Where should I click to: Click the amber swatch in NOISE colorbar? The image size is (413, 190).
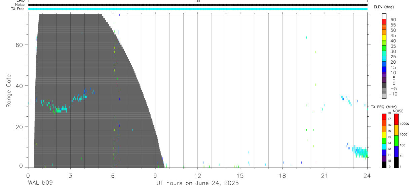[396, 130]
